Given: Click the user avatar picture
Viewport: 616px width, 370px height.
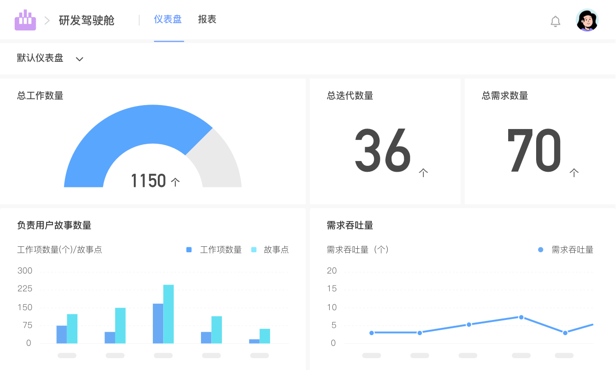Looking at the screenshot, I should (587, 20).
